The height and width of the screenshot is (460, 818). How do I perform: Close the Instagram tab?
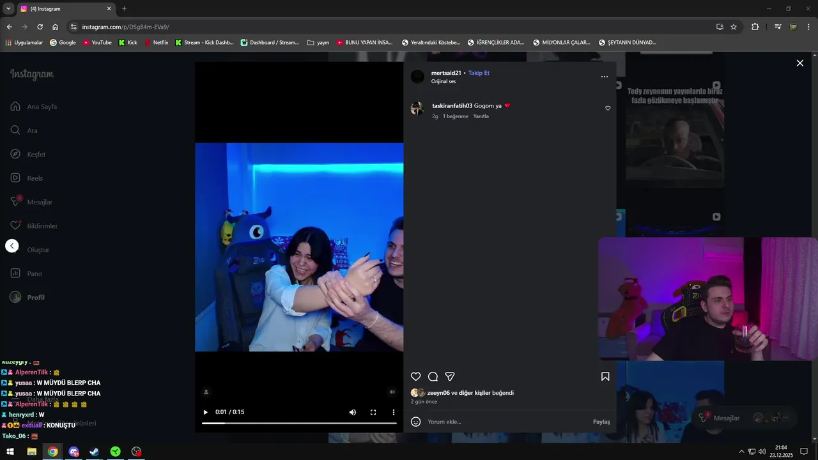point(109,9)
